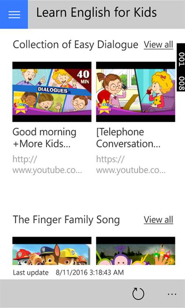Image resolution: width=185 pixels, height=308 pixels.
Task: View all Finger Family Song videos
Action: coord(158,220)
